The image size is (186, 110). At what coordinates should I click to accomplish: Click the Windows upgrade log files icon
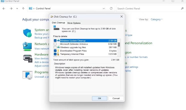click(x=58, y=47)
